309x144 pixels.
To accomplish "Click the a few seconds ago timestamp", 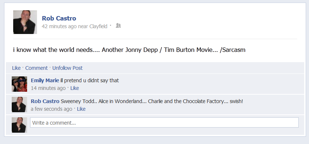I will pyautogui.click(x=51, y=109).
